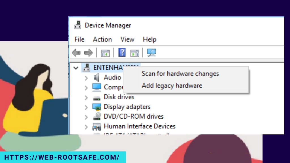Click Scan for hardware changes toolbar icon

[152, 53]
